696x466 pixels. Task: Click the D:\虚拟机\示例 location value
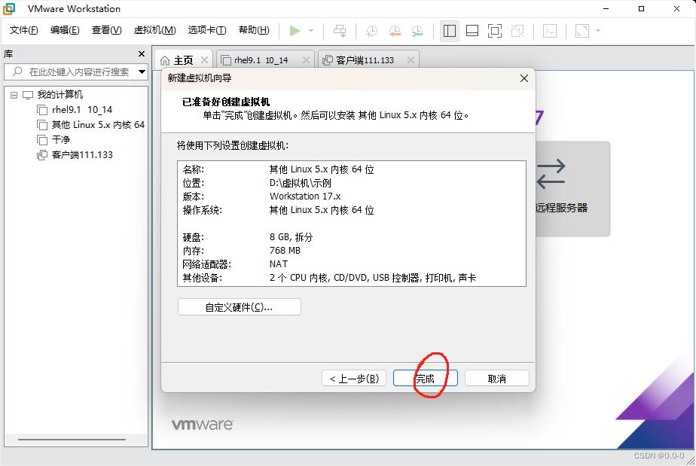300,183
